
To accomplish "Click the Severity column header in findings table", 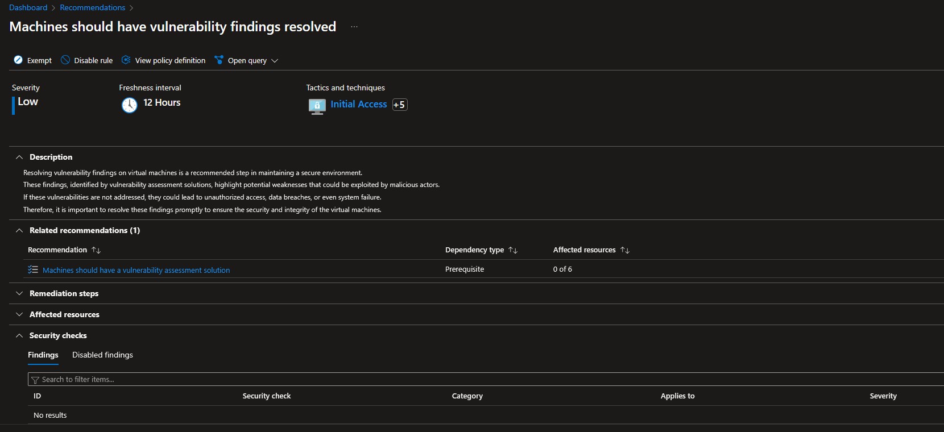I will (883, 396).
